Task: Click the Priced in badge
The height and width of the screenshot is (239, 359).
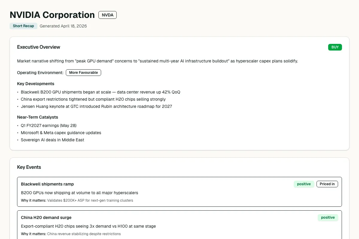Action: tap(327, 184)
